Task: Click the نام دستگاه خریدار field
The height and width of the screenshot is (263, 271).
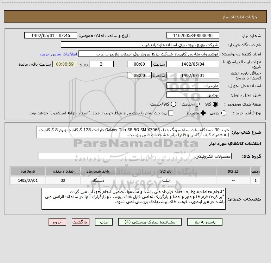Action: pyautogui.click(x=140, y=45)
